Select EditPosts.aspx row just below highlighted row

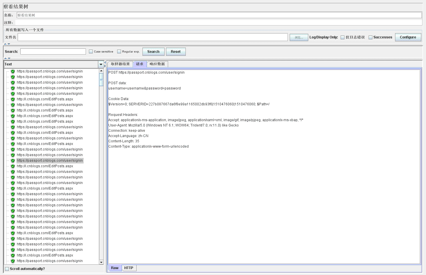tap(45, 166)
